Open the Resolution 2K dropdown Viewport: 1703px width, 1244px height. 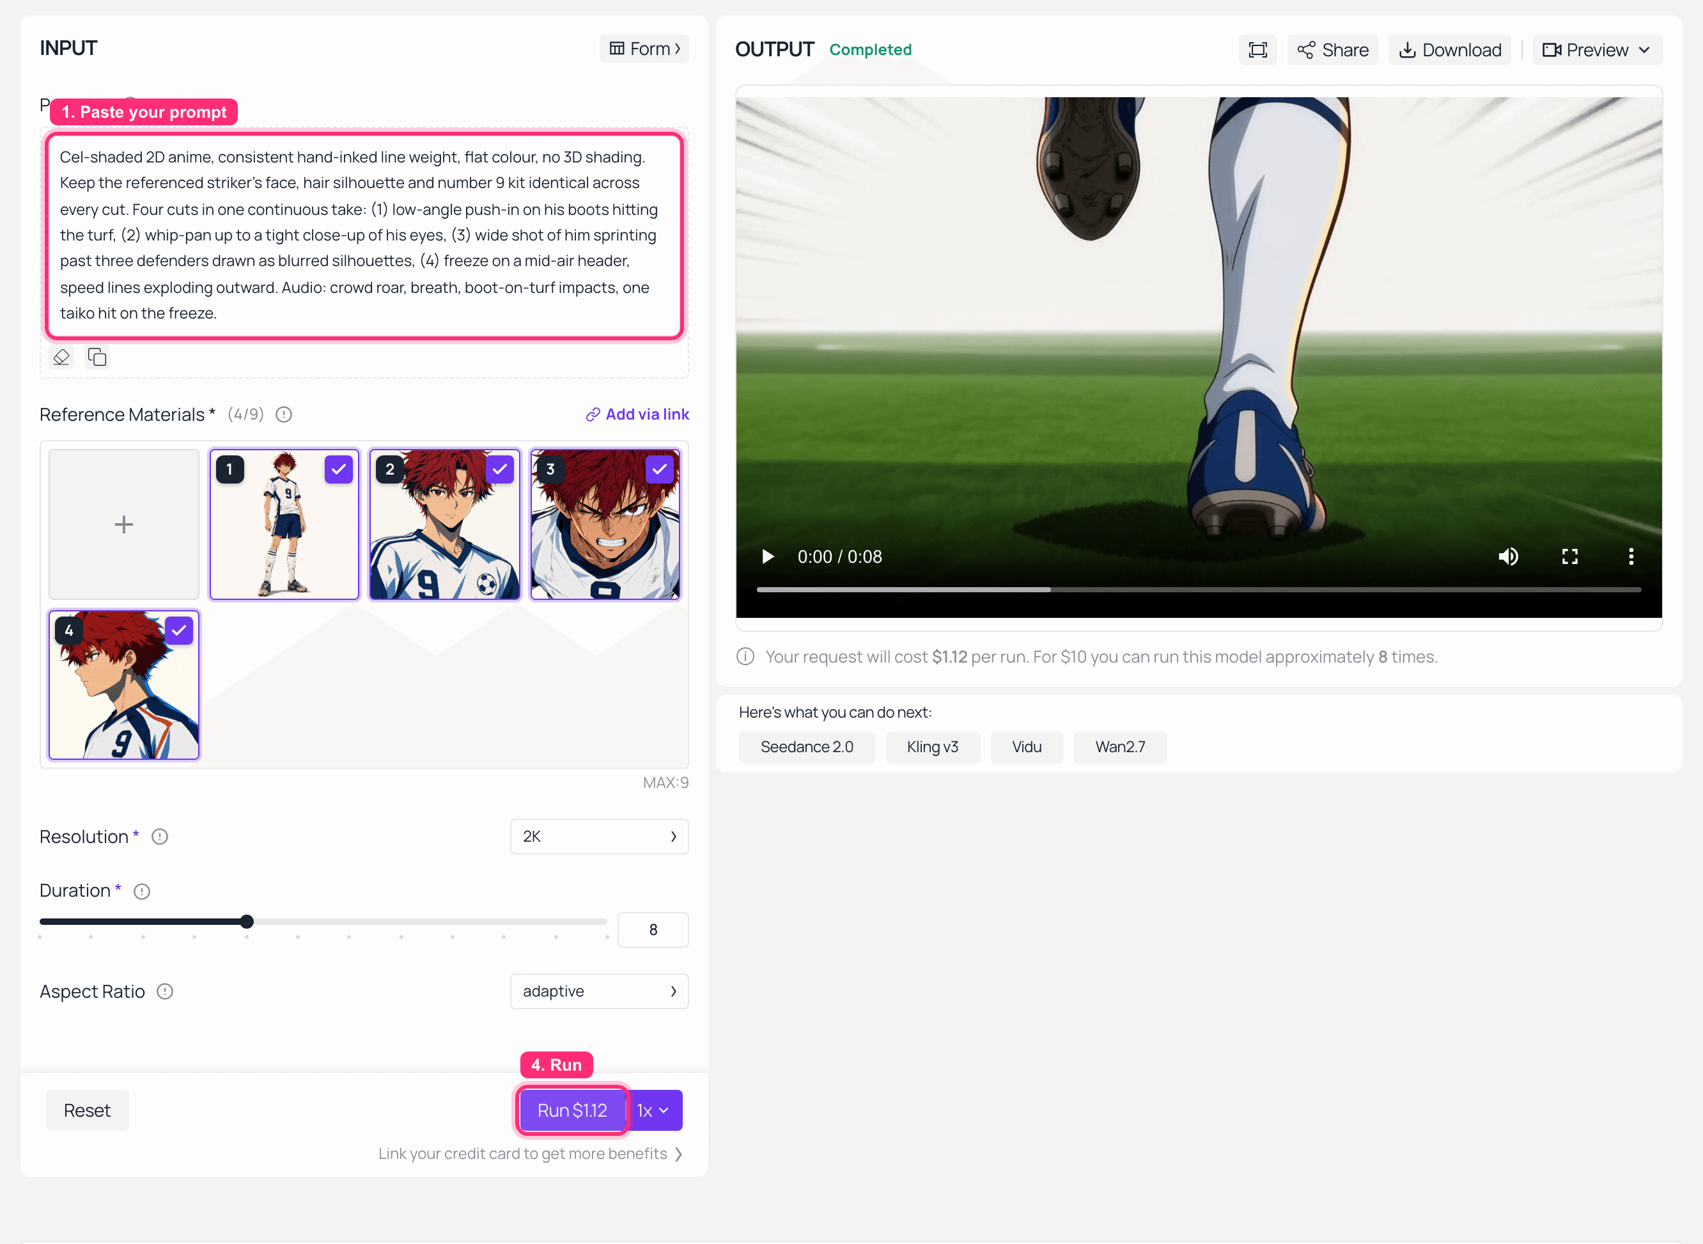pyautogui.click(x=599, y=837)
